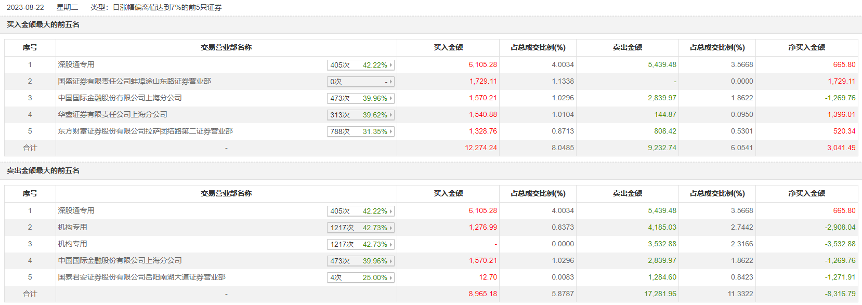Image resolution: width=862 pixels, height=305 pixels.
Task: Click arrow icon beside 405次 in buy table
Action: pyautogui.click(x=391, y=65)
